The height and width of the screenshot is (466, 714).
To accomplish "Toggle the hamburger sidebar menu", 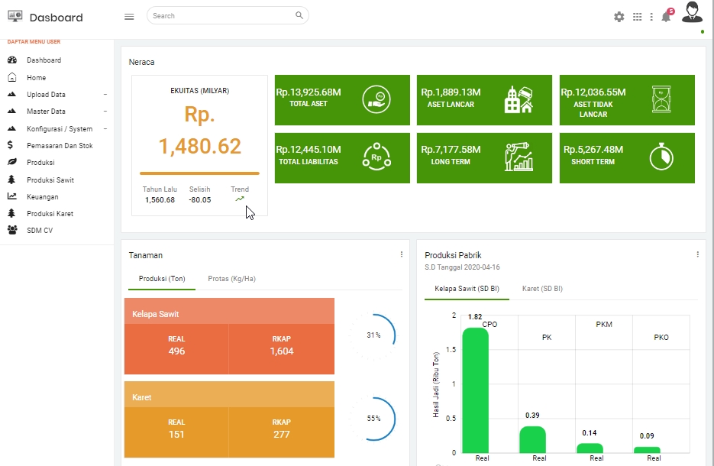I will [x=129, y=17].
